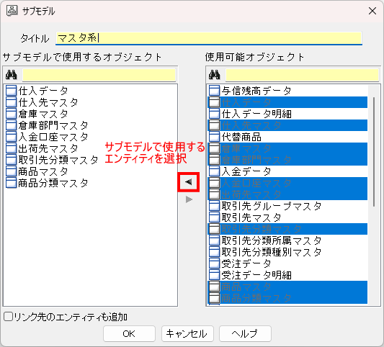Click the binoculars icon above the submodel objects list
The image size is (384, 347).
(x=12, y=75)
